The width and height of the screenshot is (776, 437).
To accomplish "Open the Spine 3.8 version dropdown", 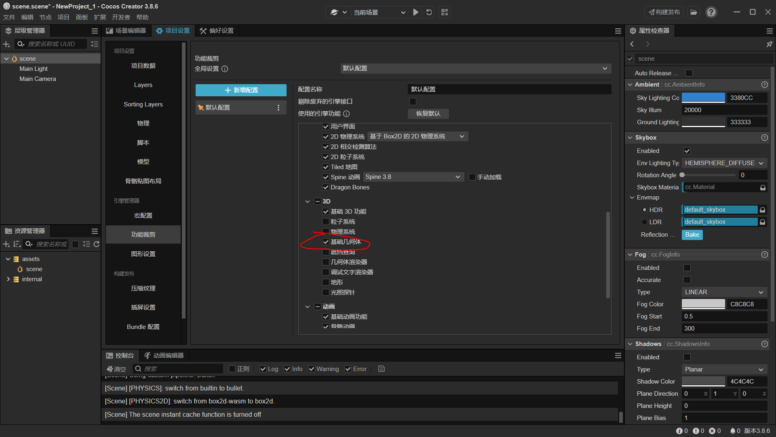I will 413,177.
